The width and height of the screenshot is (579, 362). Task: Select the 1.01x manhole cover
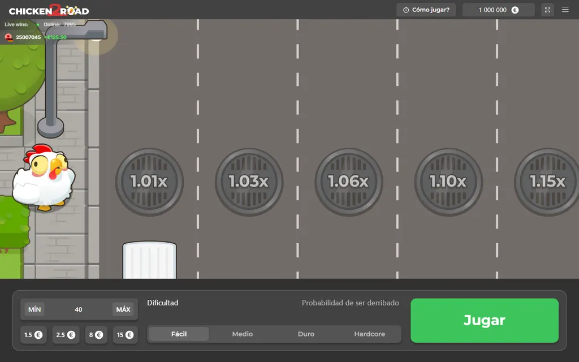149,182
